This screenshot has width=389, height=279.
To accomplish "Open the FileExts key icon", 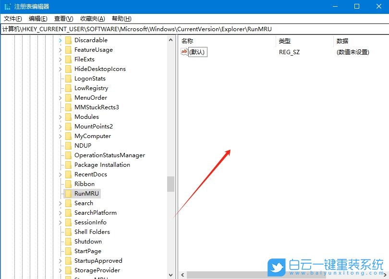I will point(68,59).
